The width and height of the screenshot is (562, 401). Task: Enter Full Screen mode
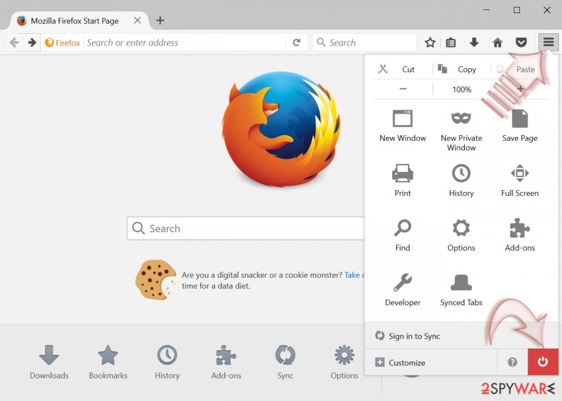519,180
